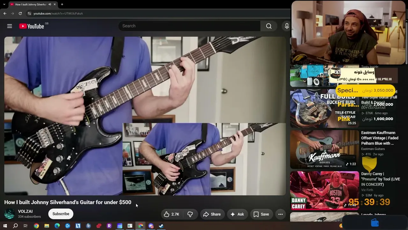Open the Eastman Kauffmann video thumbnail
Image resolution: width=408 pixels, height=230 pixels.
[324, 149]
